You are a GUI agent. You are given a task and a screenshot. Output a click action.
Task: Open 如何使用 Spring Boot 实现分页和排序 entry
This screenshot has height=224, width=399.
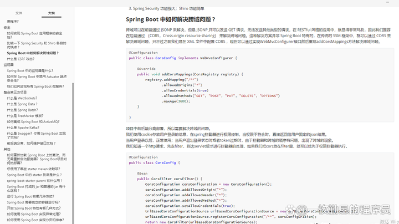(35, 220)
